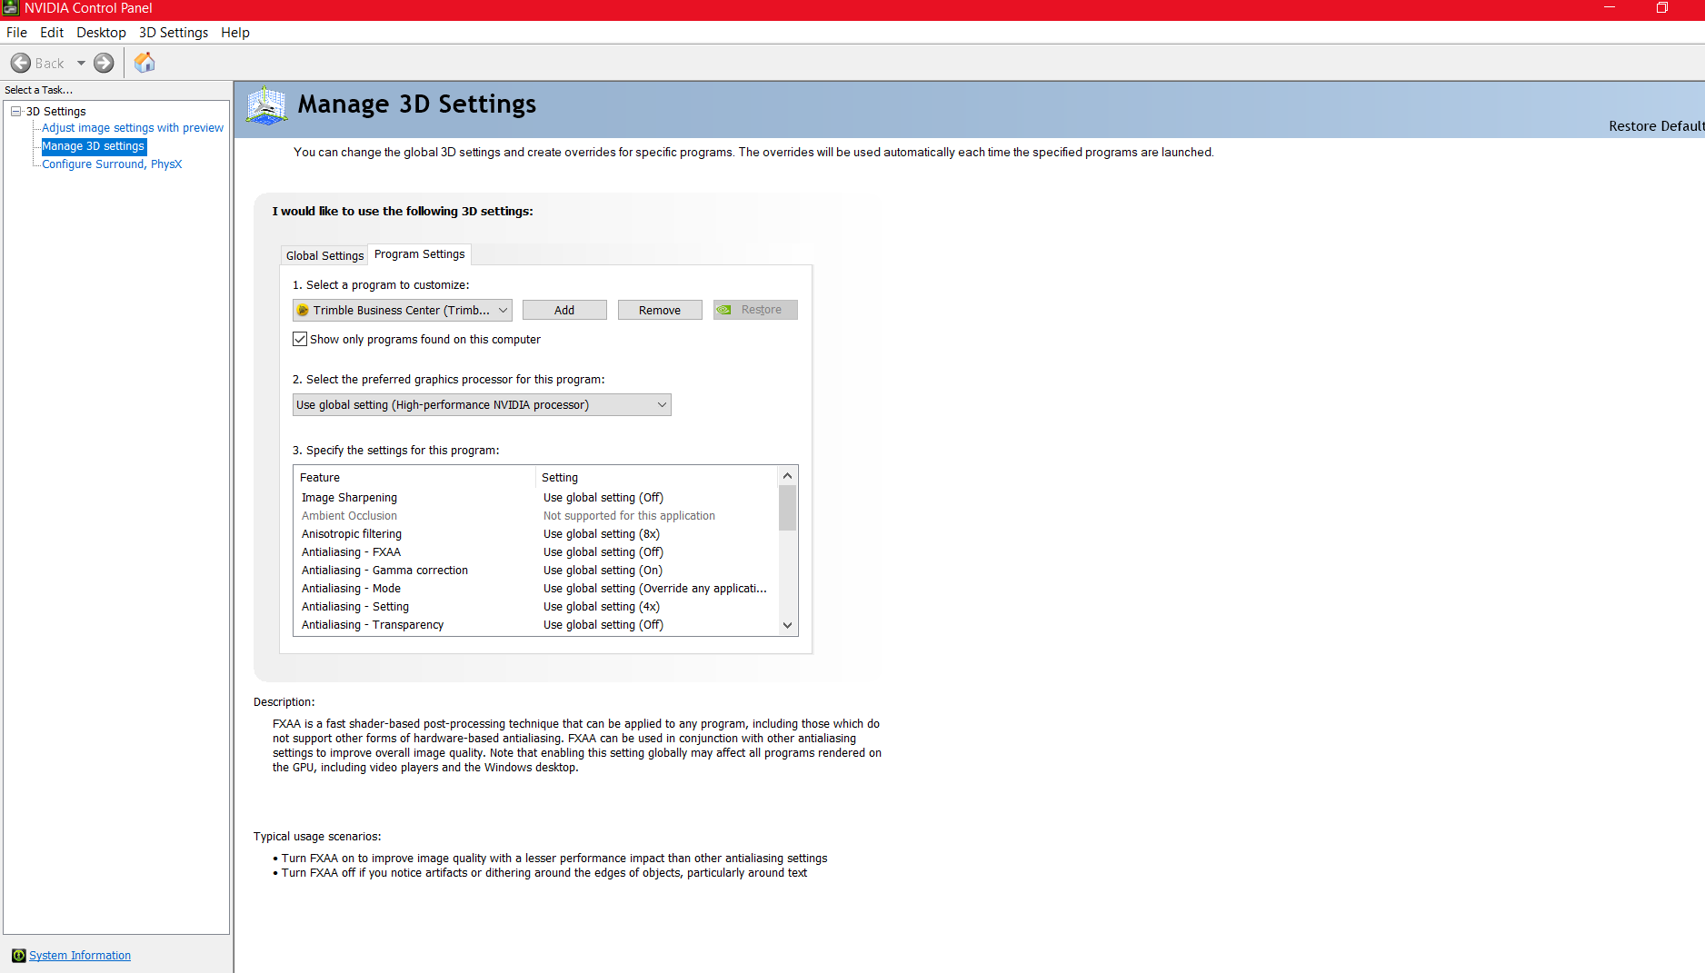
Task: Select Antialiasing - Gamma correction row
Action: [x=536, y=571]
